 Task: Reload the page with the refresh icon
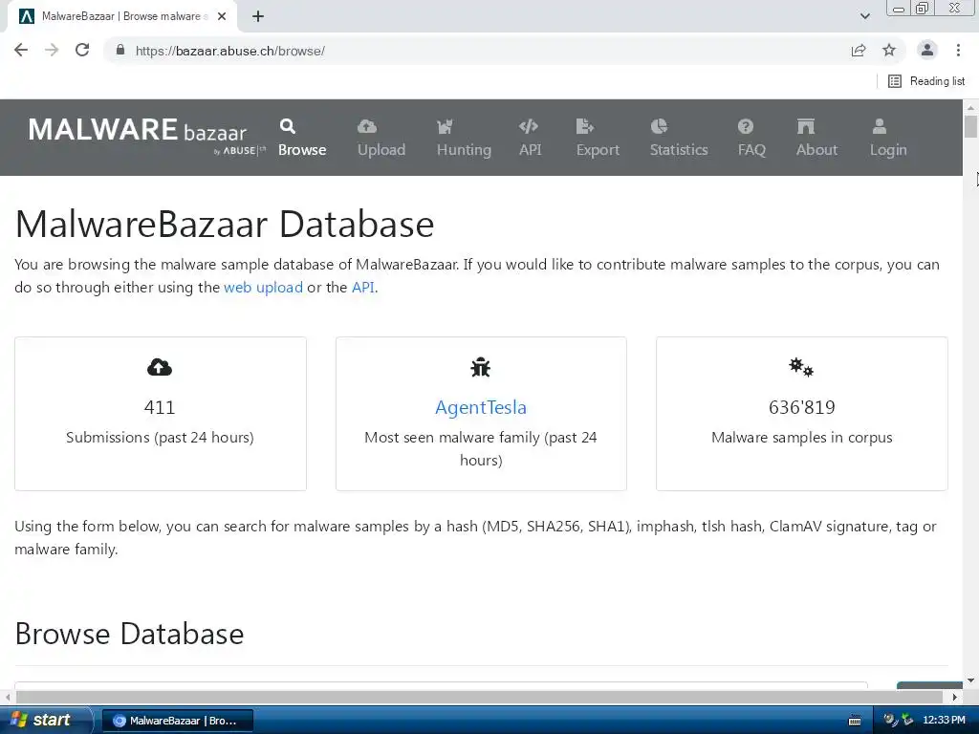[82, 51]
